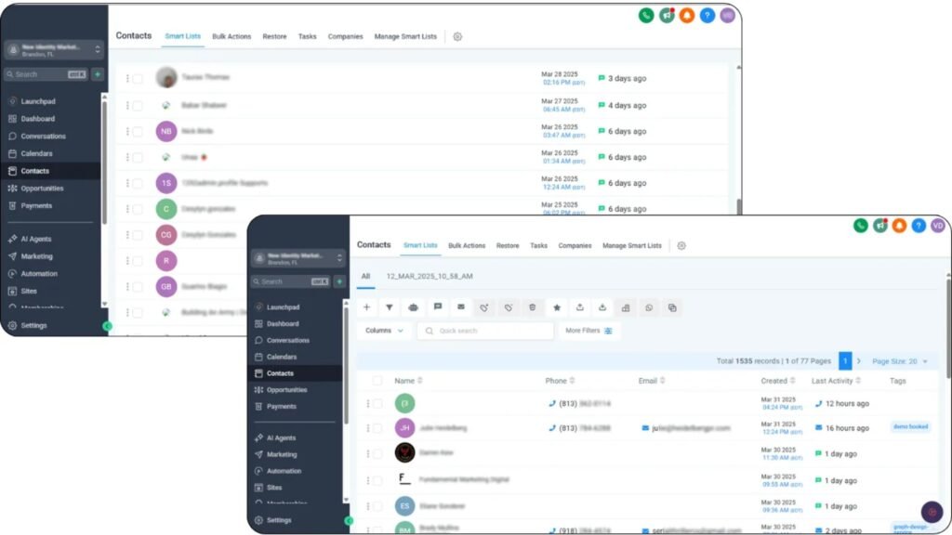Click the trash delete contacts icon
952x535 pixels.
click(x=532, y=307)
